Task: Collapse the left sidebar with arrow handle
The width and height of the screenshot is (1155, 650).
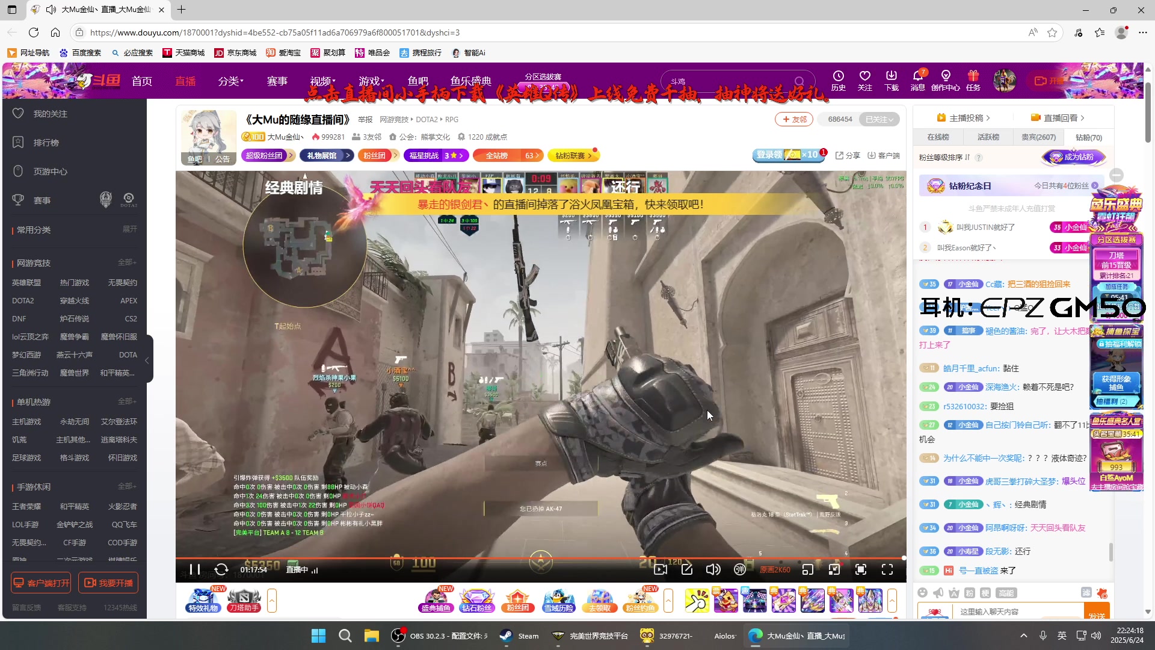Action: (x=147, y=360)
